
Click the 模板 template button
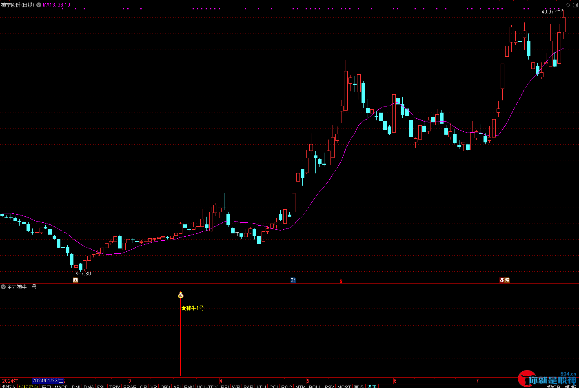pos(570,386)
